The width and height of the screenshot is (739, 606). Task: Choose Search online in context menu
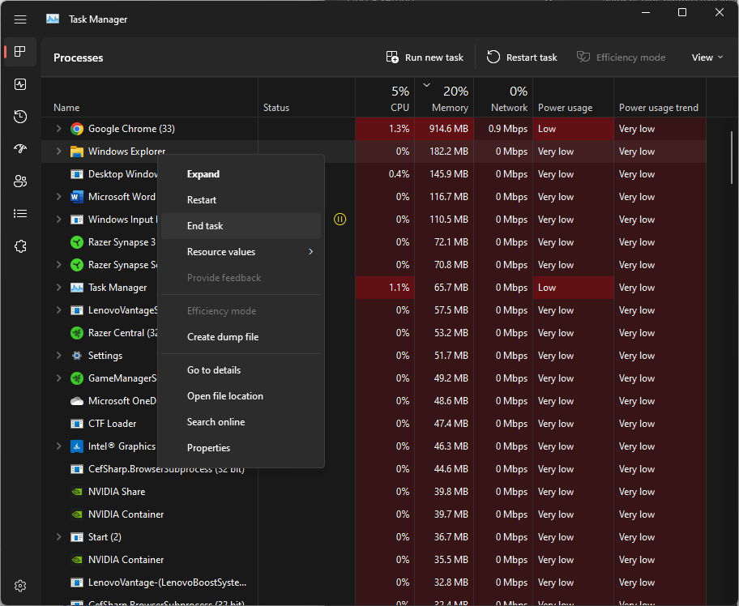241,422
